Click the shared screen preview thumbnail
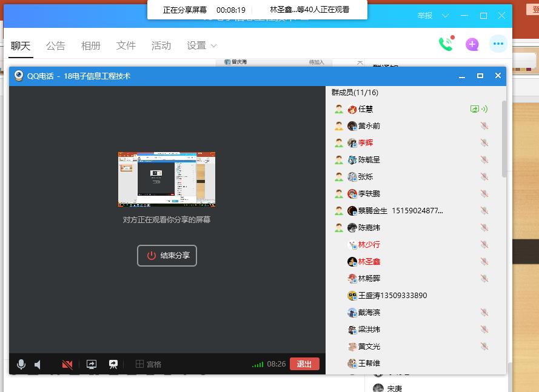Image resolution: width=539 pixels, height=392 pixels. point(166,179)
